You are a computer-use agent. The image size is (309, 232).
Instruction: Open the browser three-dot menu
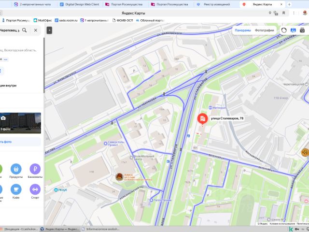coord(294,13)
